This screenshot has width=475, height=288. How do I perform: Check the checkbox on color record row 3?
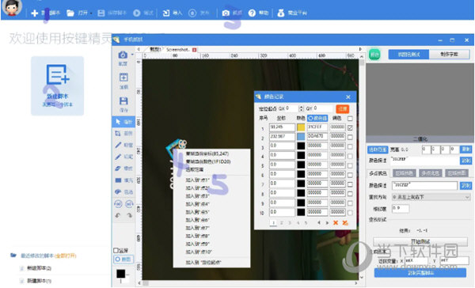[350, 146]
